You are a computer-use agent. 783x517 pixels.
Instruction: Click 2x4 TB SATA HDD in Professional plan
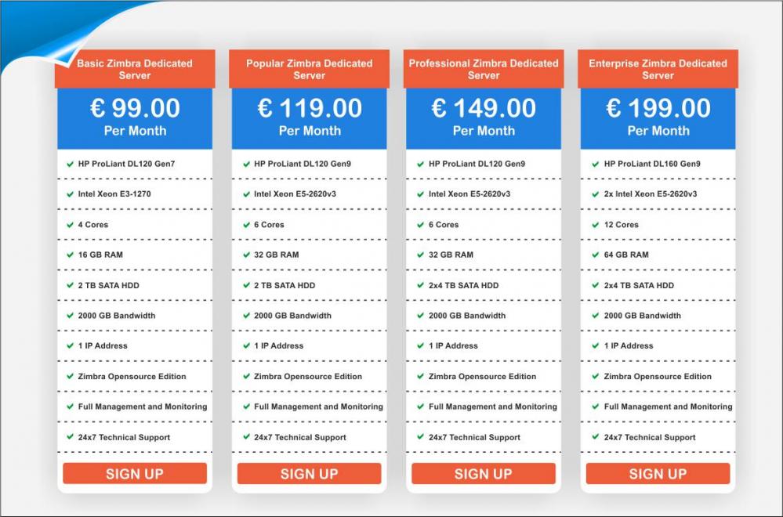(463, 285)
